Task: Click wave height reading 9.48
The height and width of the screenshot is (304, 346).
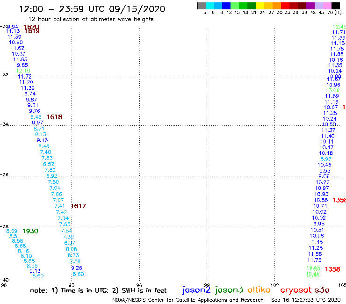Action: pos(317,242)
